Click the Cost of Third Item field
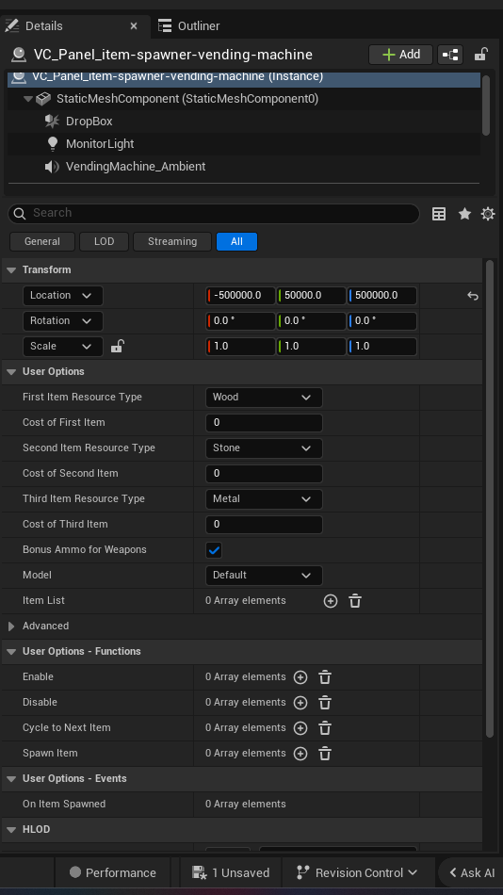Image resolution: width=503 pixels, height=895 pixels. (x=264, y=525)
